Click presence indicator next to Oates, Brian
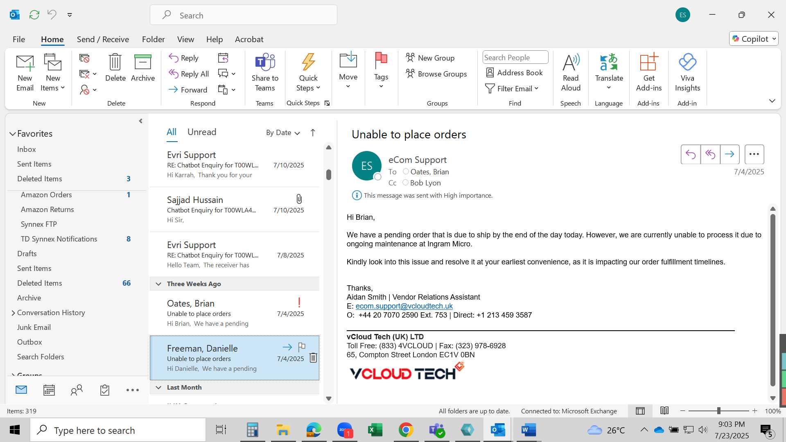Screen dimensions: 786x442 [x=406, y=171]
